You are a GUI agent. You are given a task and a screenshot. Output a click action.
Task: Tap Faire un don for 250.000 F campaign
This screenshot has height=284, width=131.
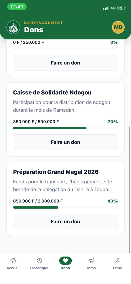(66, 63)
